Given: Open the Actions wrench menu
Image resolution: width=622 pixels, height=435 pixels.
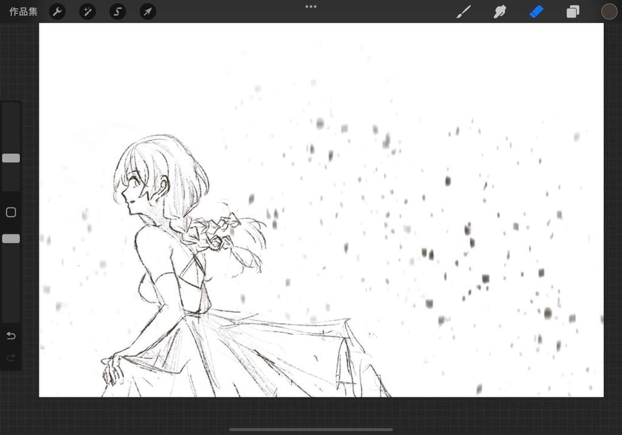Looking at the screenshot, I should (x=57, y=12).
